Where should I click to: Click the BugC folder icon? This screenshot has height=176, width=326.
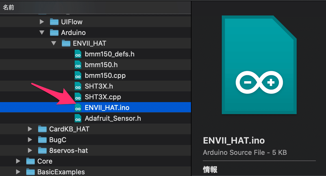(x=42, y=140)
